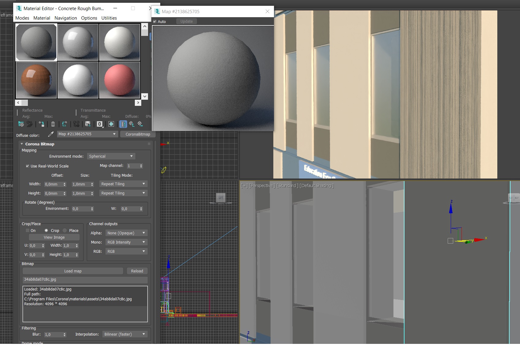Click the Reset Map trash icon

[53, 124]
